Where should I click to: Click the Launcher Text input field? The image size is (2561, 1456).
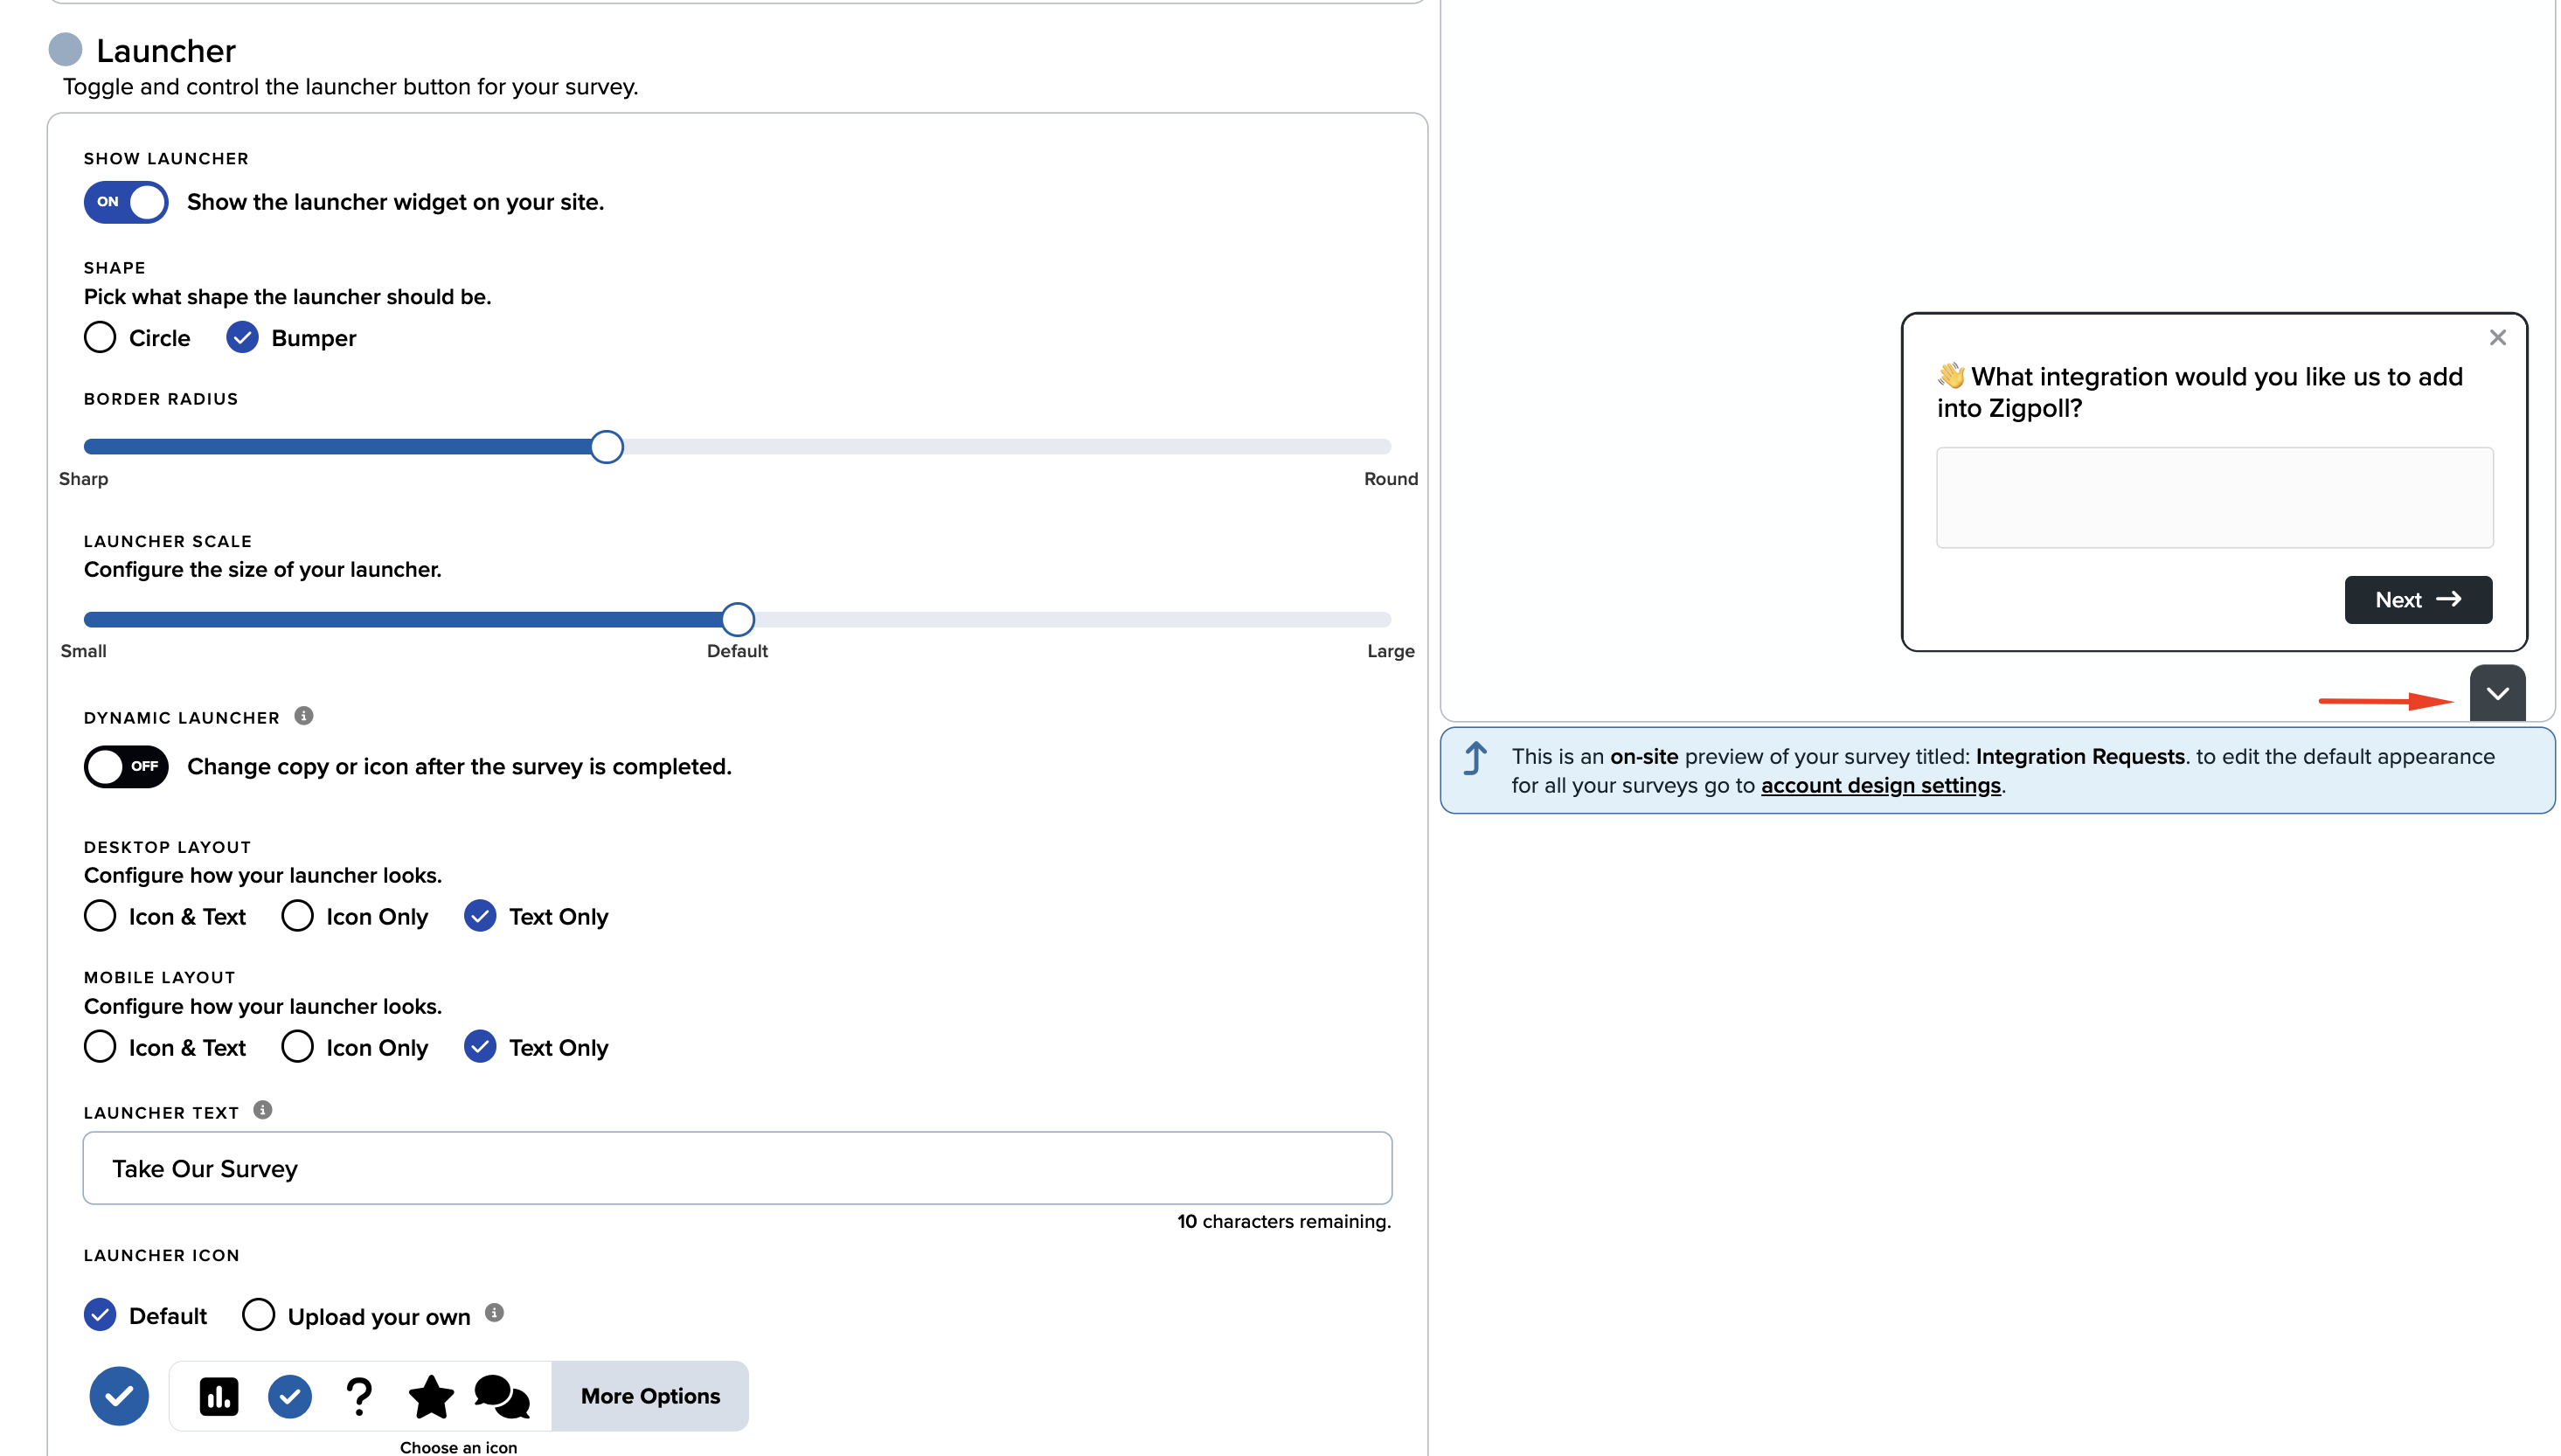click(737, 1168)
